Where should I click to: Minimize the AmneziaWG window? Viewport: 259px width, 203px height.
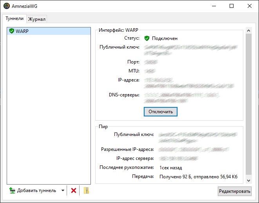click(214, 6)
